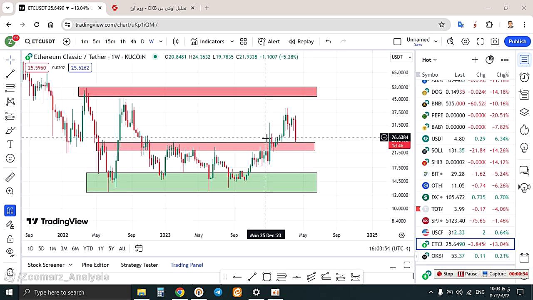Open watchlist more options menu

pyautogui.click(x=505, y=60)
